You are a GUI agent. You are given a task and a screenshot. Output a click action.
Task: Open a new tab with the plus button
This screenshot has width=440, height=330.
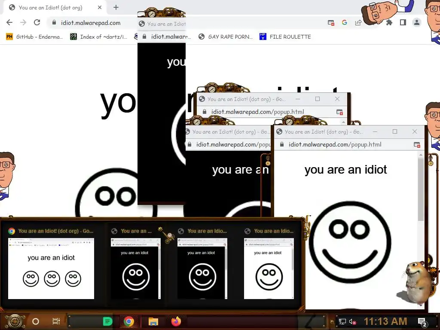coord(116,8)
